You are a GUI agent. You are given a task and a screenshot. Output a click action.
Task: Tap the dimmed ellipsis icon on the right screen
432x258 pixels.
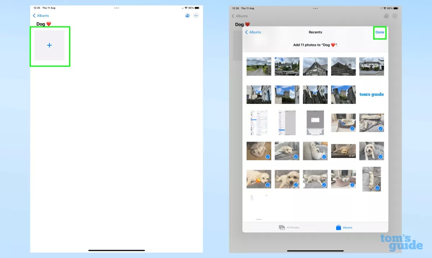tap(395, 16)
